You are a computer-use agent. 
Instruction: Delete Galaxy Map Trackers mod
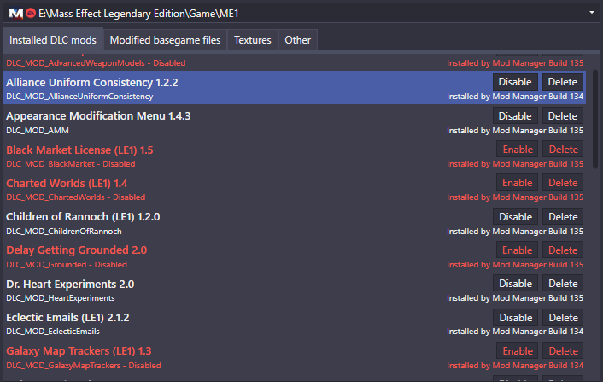[x=564, y=351]
